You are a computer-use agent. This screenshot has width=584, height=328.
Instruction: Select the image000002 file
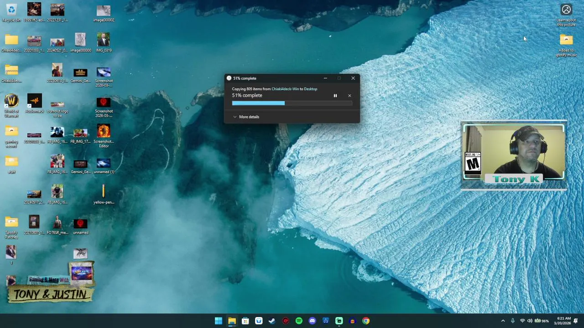coord(104,12)
